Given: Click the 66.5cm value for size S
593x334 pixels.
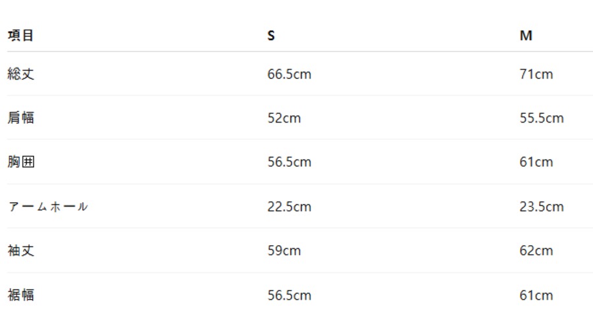Looking at the screenshot, I should coord(289,74).
